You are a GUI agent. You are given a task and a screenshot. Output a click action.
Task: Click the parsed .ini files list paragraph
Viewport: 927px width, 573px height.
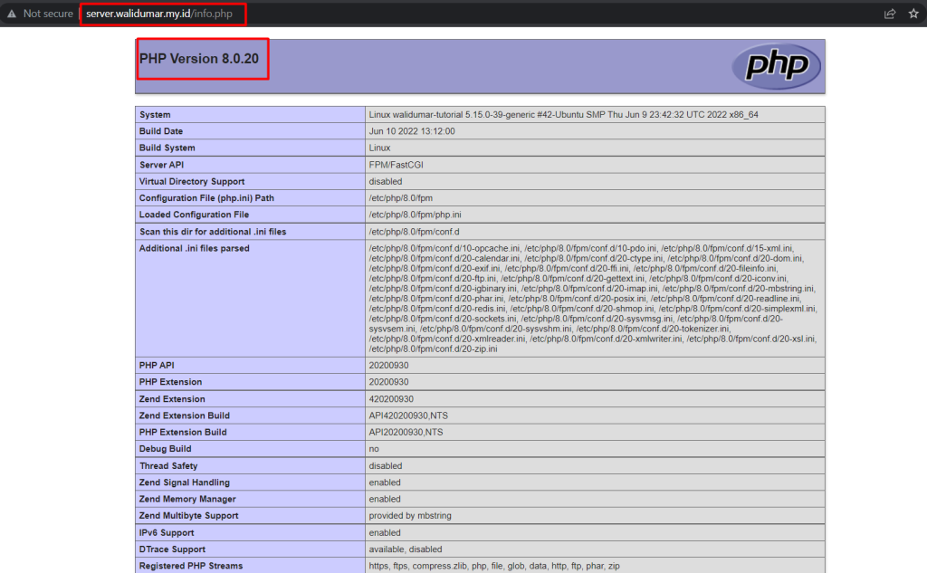point(593,299)
